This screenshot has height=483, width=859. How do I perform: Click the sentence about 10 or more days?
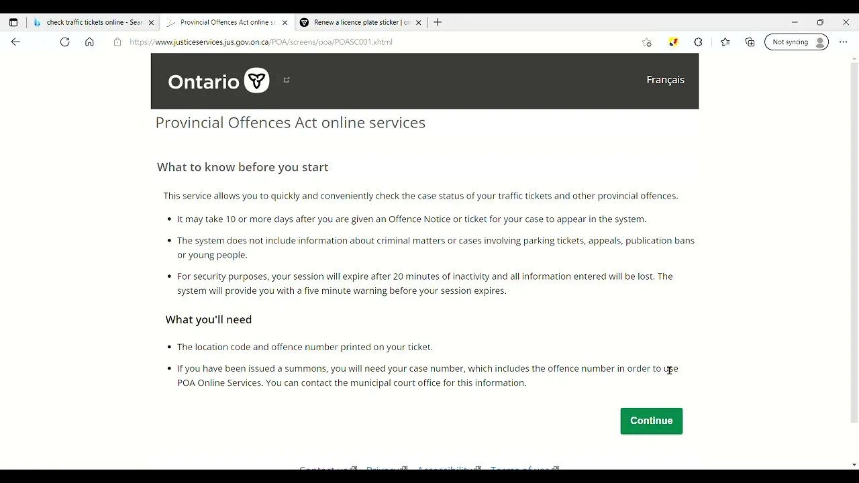411,219
